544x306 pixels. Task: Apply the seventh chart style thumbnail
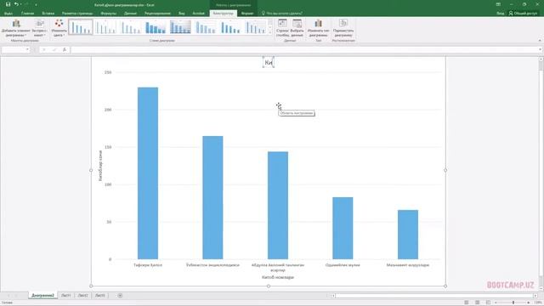[x=230, y=27]
